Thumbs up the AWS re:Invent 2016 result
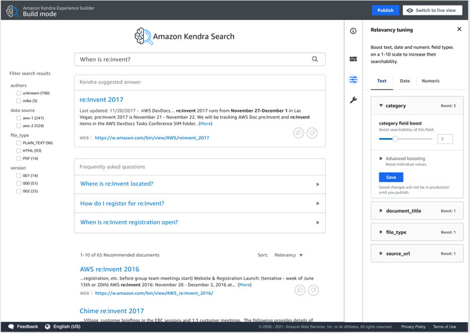The width and height of the screenshot is (470, 333). [300, 290]
